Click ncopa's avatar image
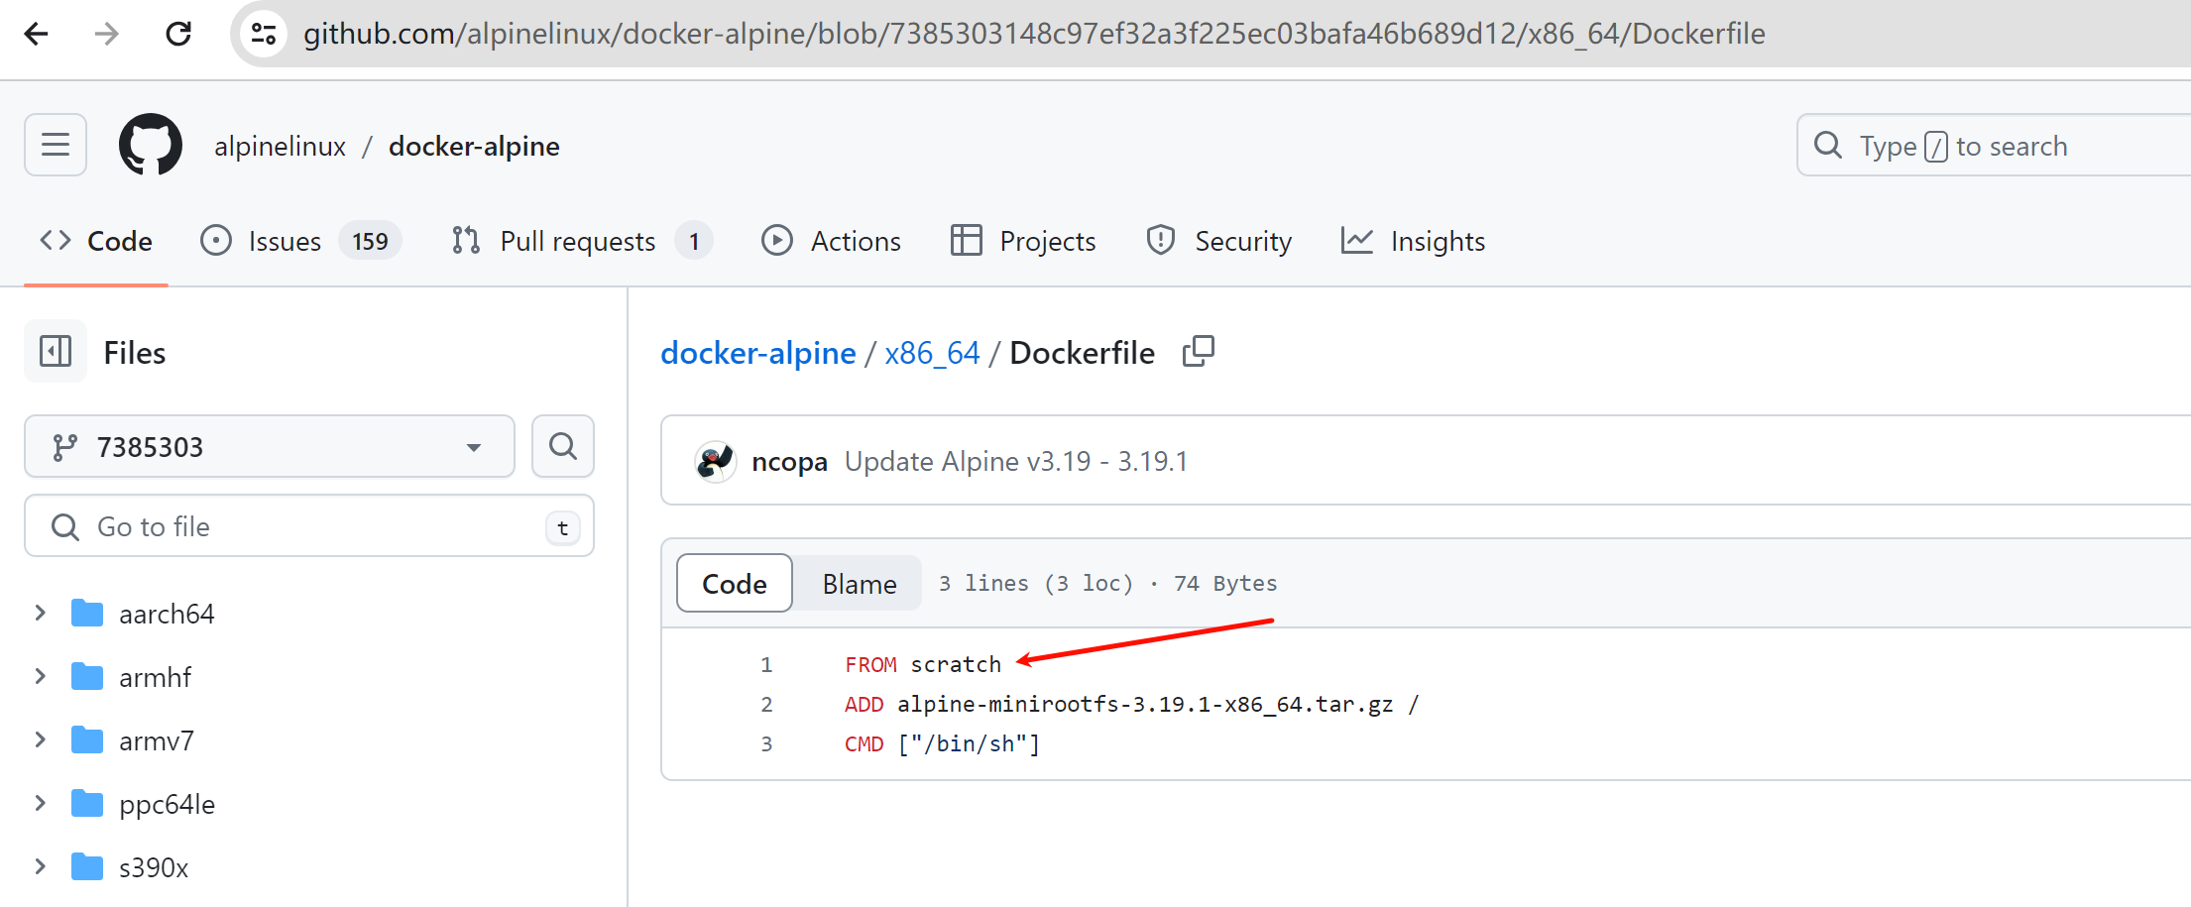 tap(715, 461)
